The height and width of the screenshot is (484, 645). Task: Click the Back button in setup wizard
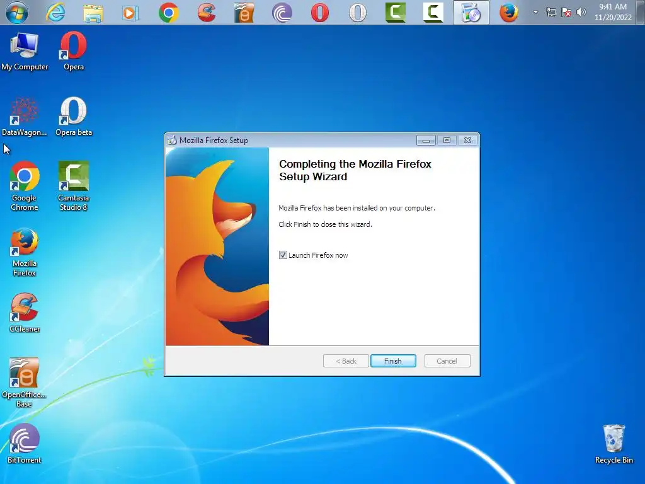tap(346, 361)
